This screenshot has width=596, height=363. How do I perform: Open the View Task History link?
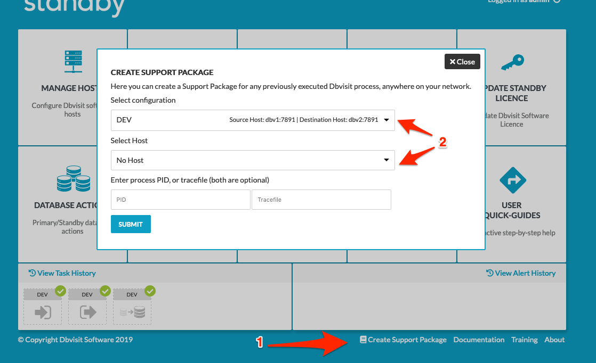62,273
